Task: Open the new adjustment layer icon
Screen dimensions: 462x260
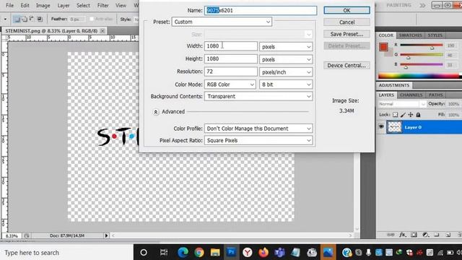Action: pos(425,235)
